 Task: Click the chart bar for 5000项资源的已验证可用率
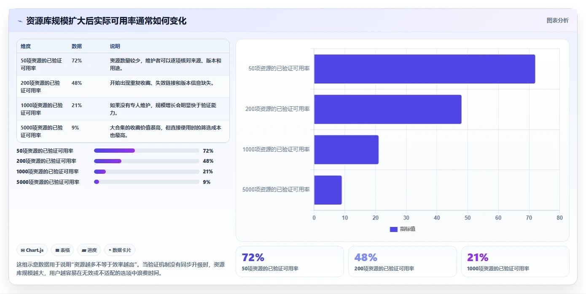point(328,190)
